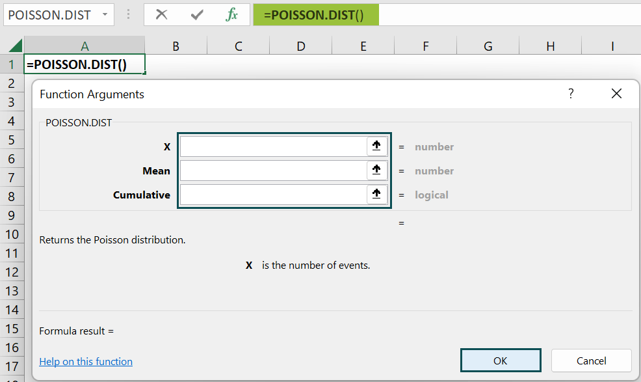Click cell A1 containing =POISSON.DIST()
The width and height of the screenshot is (641, 382).
coord(85,64)
